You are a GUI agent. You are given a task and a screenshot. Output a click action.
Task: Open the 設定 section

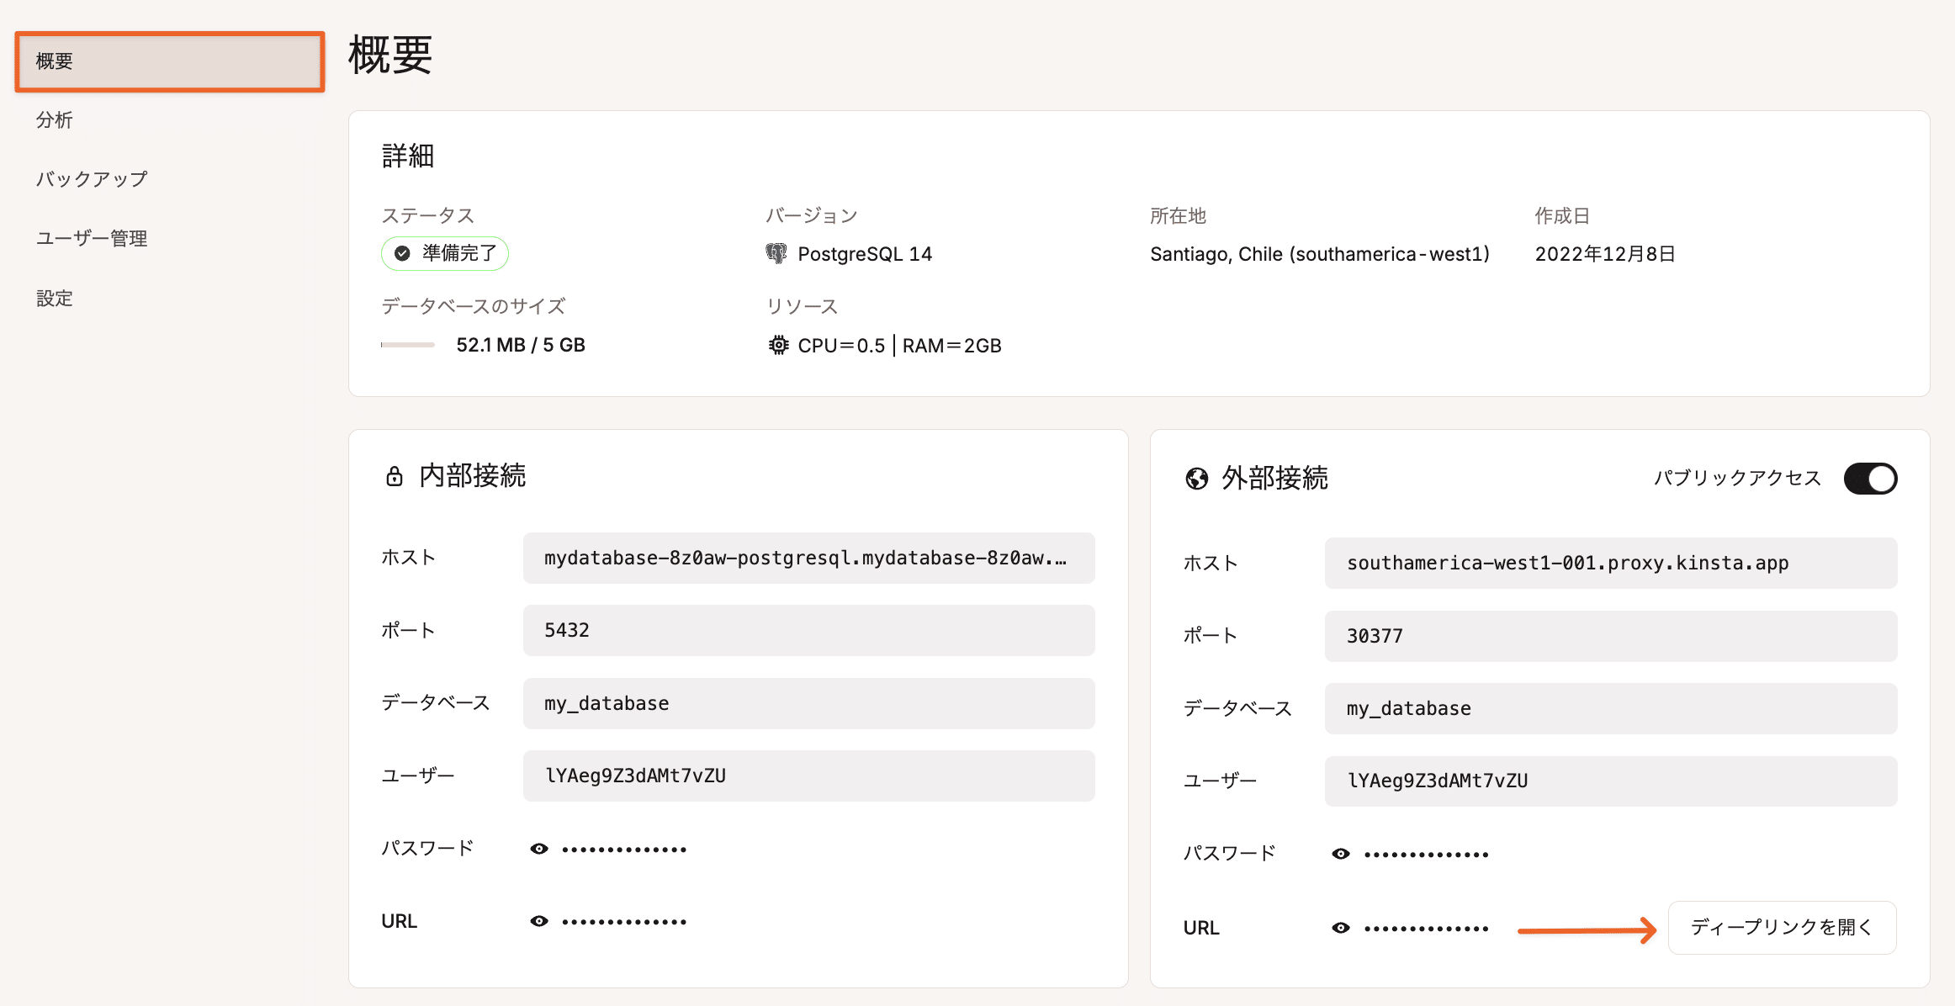[x=54, y=298]
